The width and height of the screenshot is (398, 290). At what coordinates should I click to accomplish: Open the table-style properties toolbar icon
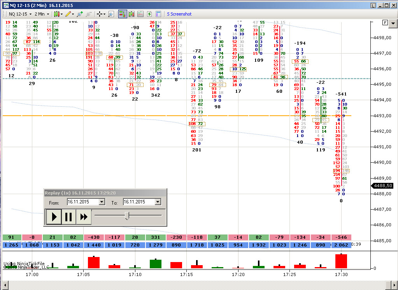[158, 14]
